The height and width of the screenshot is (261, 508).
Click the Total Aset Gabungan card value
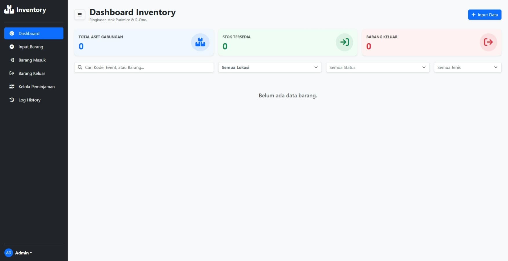click(81, 46)
